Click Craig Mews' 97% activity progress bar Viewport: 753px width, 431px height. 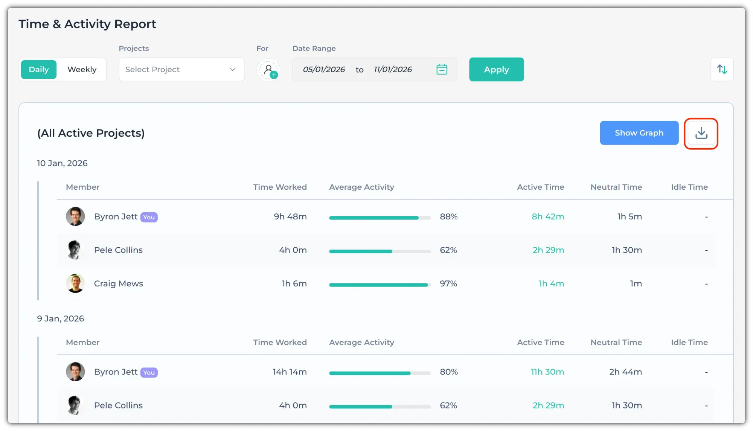pyautogui.click(x=380, y=285)
